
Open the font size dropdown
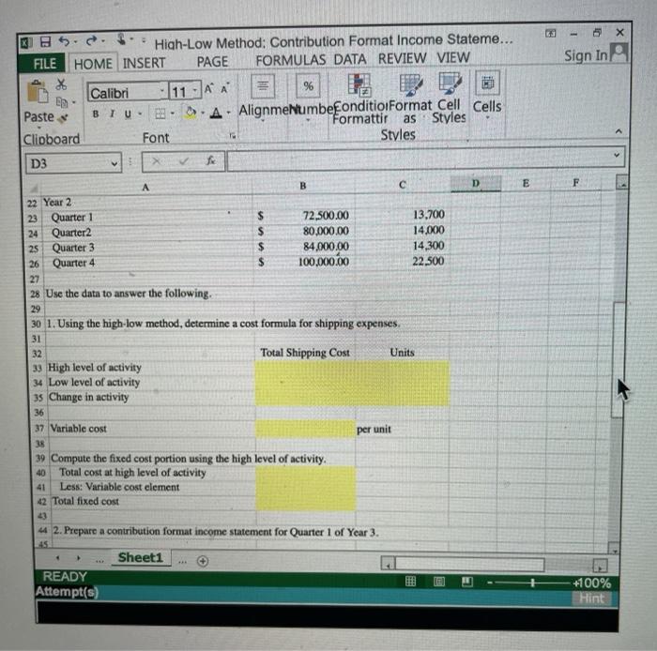click(x=195, y=90)
